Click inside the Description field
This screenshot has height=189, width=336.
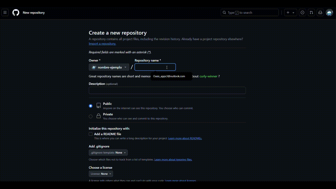(x=167, y=90)
